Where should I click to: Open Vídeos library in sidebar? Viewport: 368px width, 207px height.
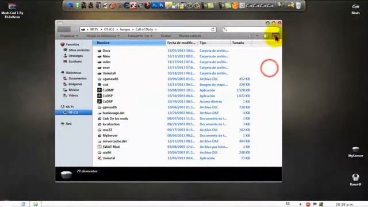[x=71, y=95]
